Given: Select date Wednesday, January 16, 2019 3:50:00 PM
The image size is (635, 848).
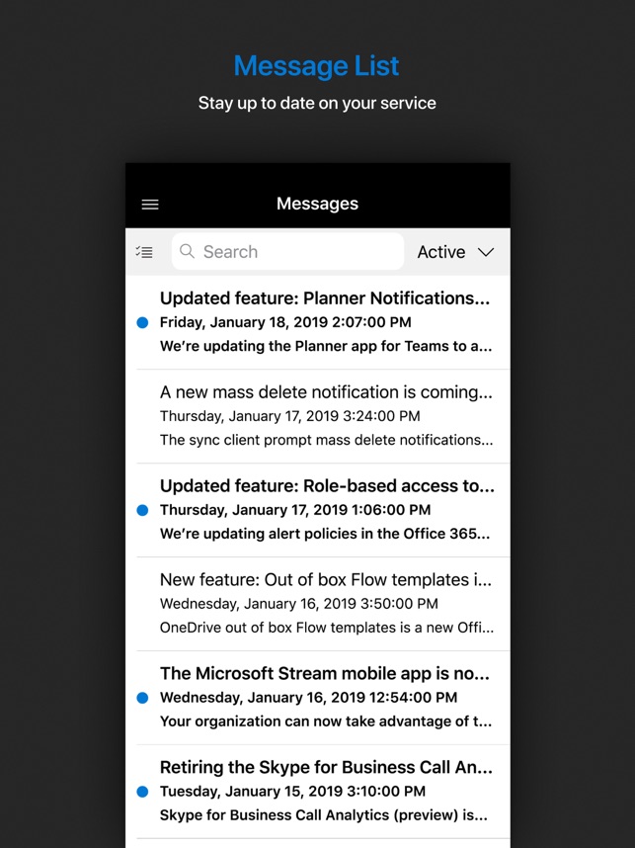Looking at the screenshot, I should 299,604.
